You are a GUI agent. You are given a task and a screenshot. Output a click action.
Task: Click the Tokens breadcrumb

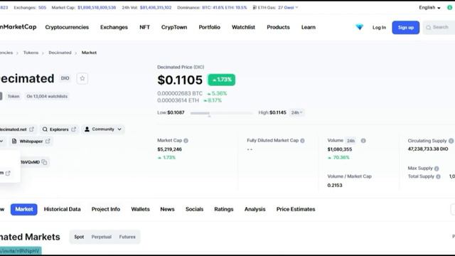click(x=31, y=53)
